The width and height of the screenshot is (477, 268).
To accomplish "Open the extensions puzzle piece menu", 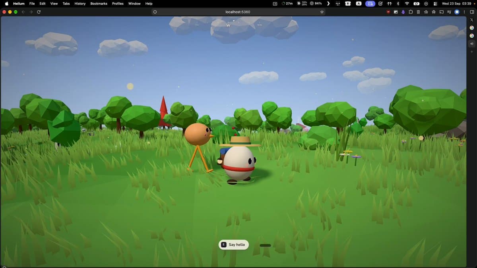I will [411, 12].
